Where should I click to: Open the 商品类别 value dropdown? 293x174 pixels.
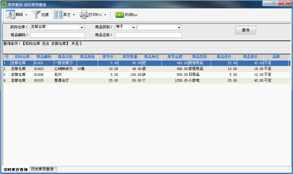tap(179, 27)
